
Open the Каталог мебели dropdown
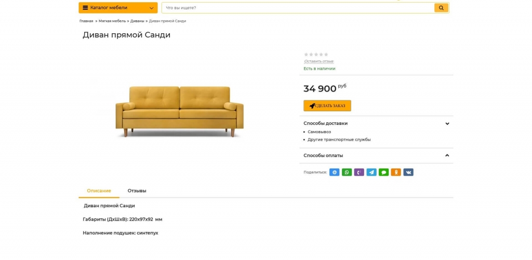[118, 8]
